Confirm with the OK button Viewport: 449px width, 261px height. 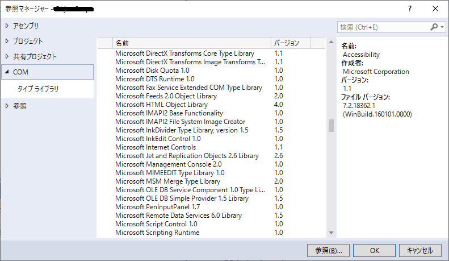click(x=374, y=251)
